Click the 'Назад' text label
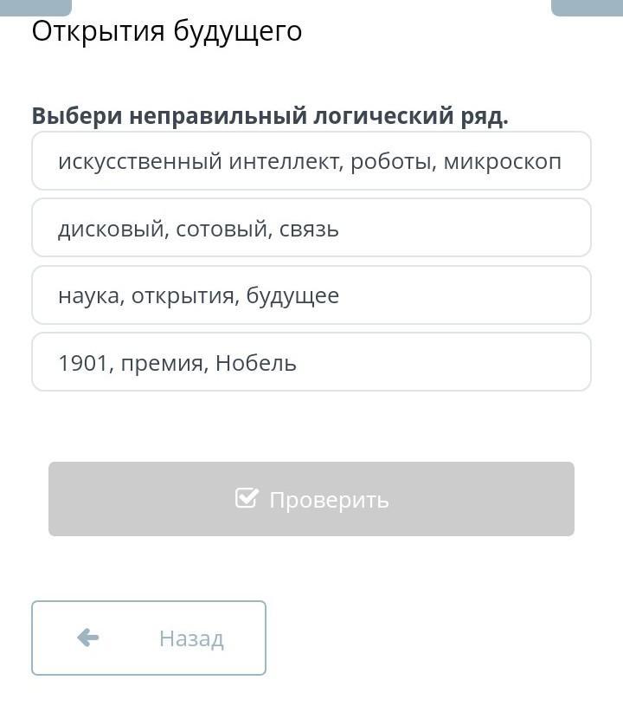Image resolution: width=623 pixels, height=706 pixels. (191, 638)
